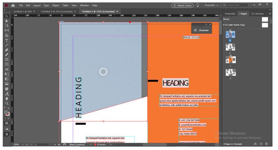
Task: Select the Pencil tool
Action: point(7,55)
